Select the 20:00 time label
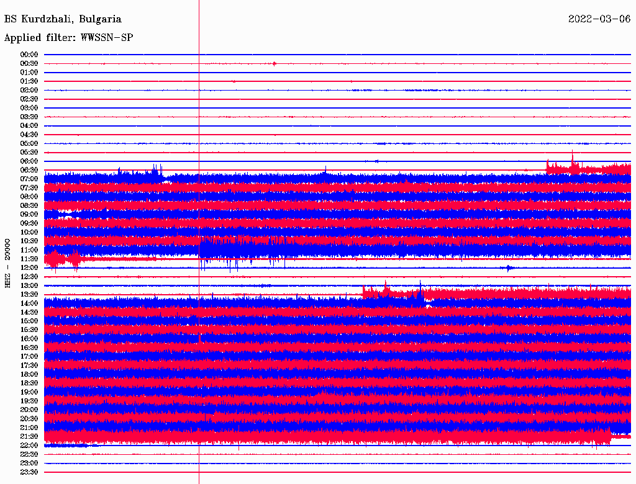This screenshot has width=636, height=484. 29,410
